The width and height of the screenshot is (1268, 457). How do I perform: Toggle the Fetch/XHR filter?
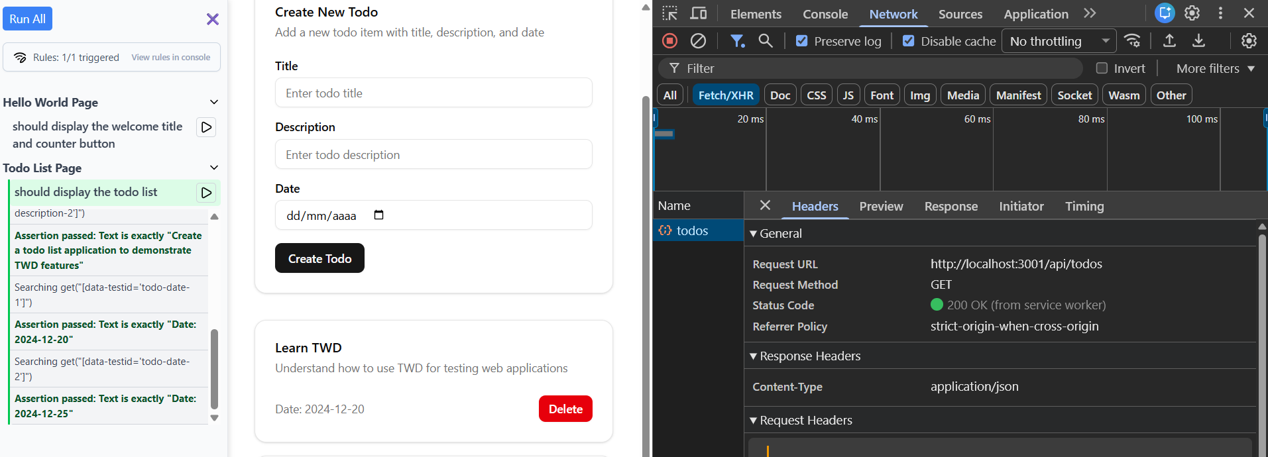click(726, 95)
